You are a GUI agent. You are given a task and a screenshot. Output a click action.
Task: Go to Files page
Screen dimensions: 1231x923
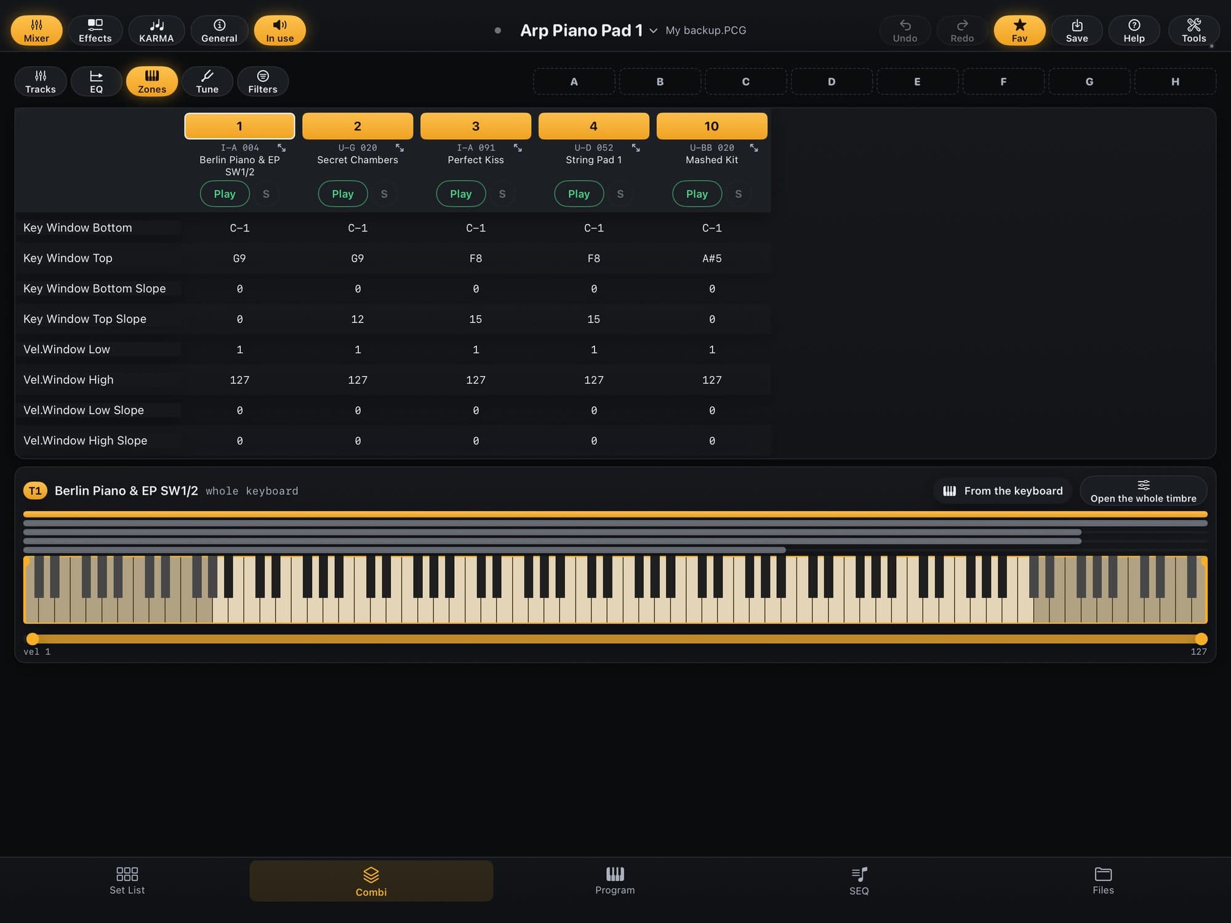pos(1103,881)
